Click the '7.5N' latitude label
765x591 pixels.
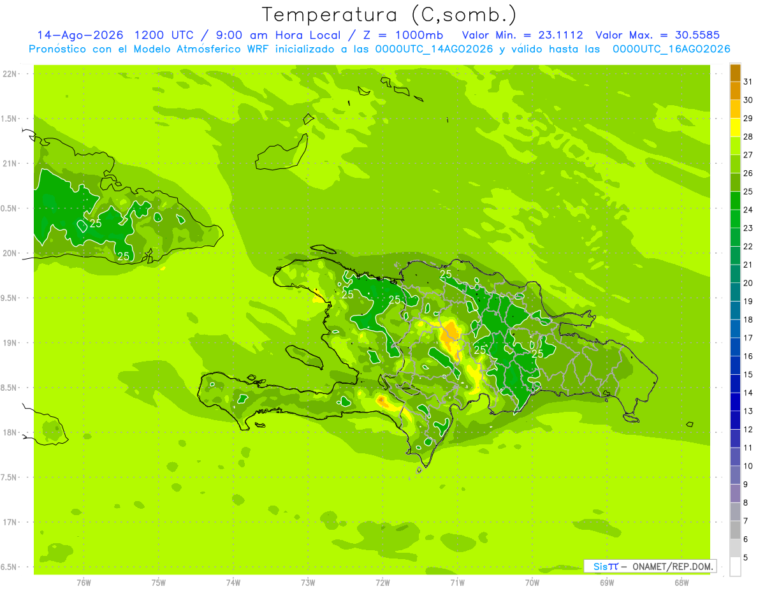coord(9,478)
